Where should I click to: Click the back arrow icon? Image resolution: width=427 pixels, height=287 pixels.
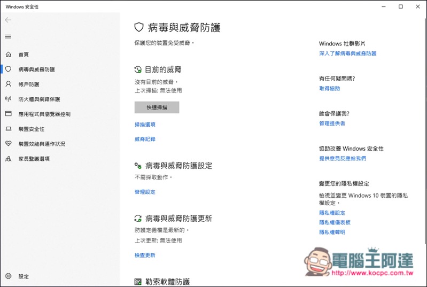8,20
